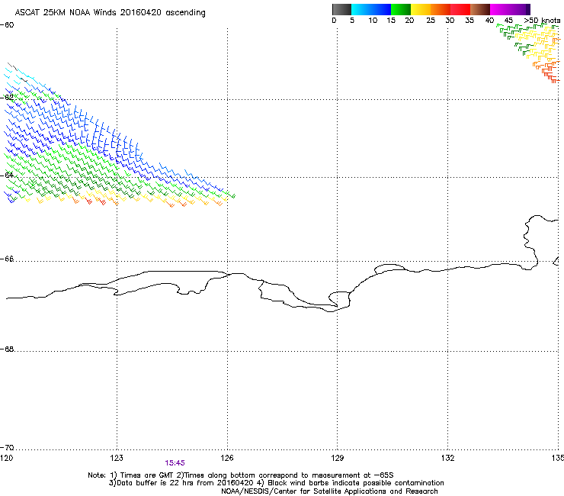
Task: Click the legend tick label '10'
Action: [x=373, y=21]
